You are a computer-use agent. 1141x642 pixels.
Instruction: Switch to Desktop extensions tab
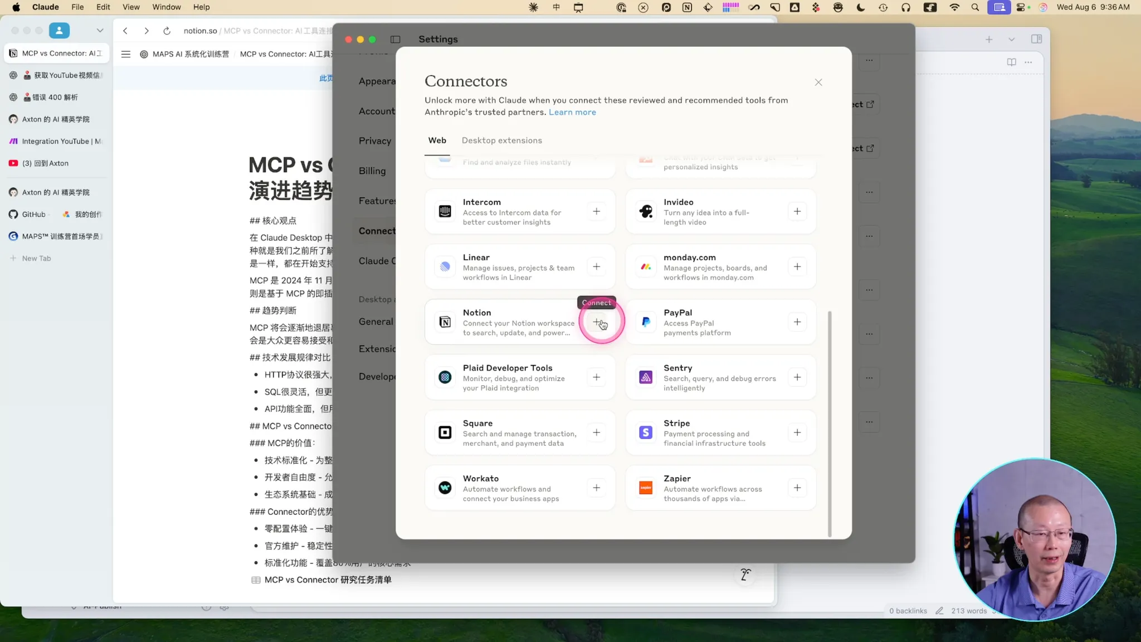pos(501,140)
